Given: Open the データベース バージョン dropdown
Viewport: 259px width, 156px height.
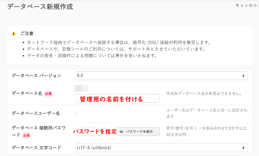Looking at the screenshot, I should coord(161,76).
